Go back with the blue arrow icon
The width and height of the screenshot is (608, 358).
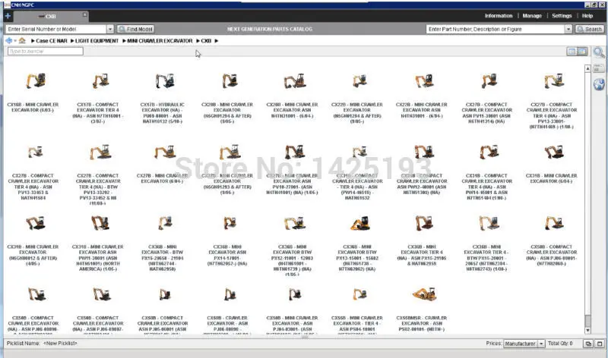(x=8, y=41)
